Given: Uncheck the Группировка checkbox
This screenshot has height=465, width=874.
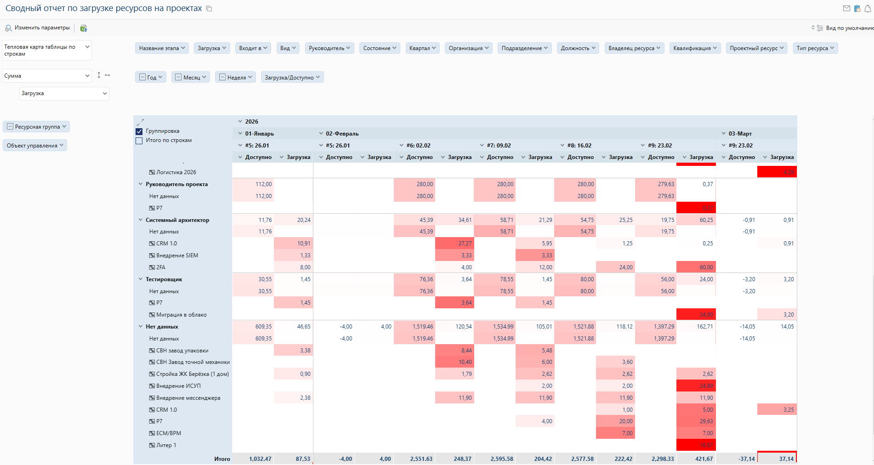Looking at the screenshot, I should pyautogui.click(x=139, y=131).
